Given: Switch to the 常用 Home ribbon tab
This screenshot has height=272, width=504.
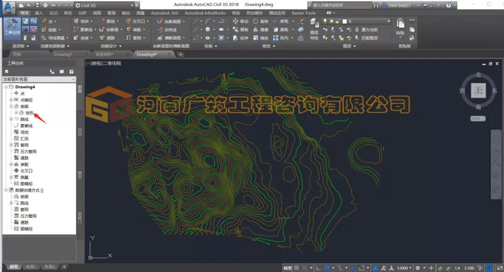Looking at the screenshot, I should coord(24,13).
